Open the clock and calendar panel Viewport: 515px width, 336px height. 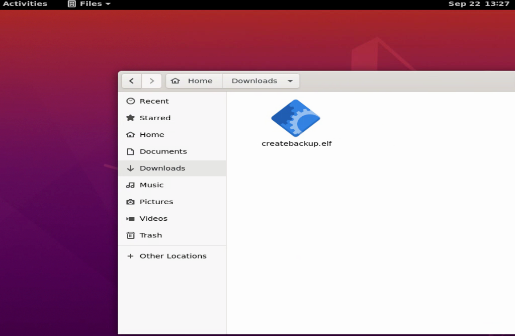point(479,4)
